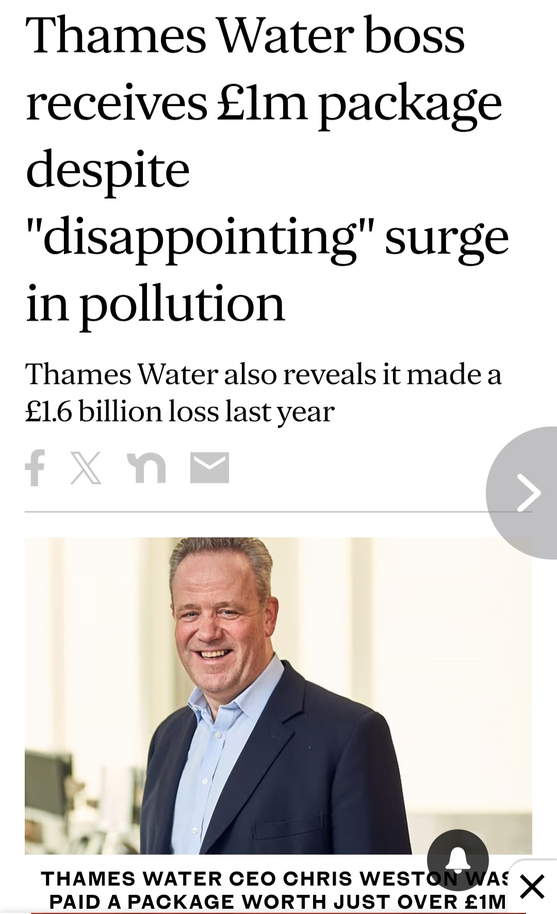Viewport: 557px width, 914px height.
Task: Share the article via Nextdoor icon
Action: [x=149, y=468]
